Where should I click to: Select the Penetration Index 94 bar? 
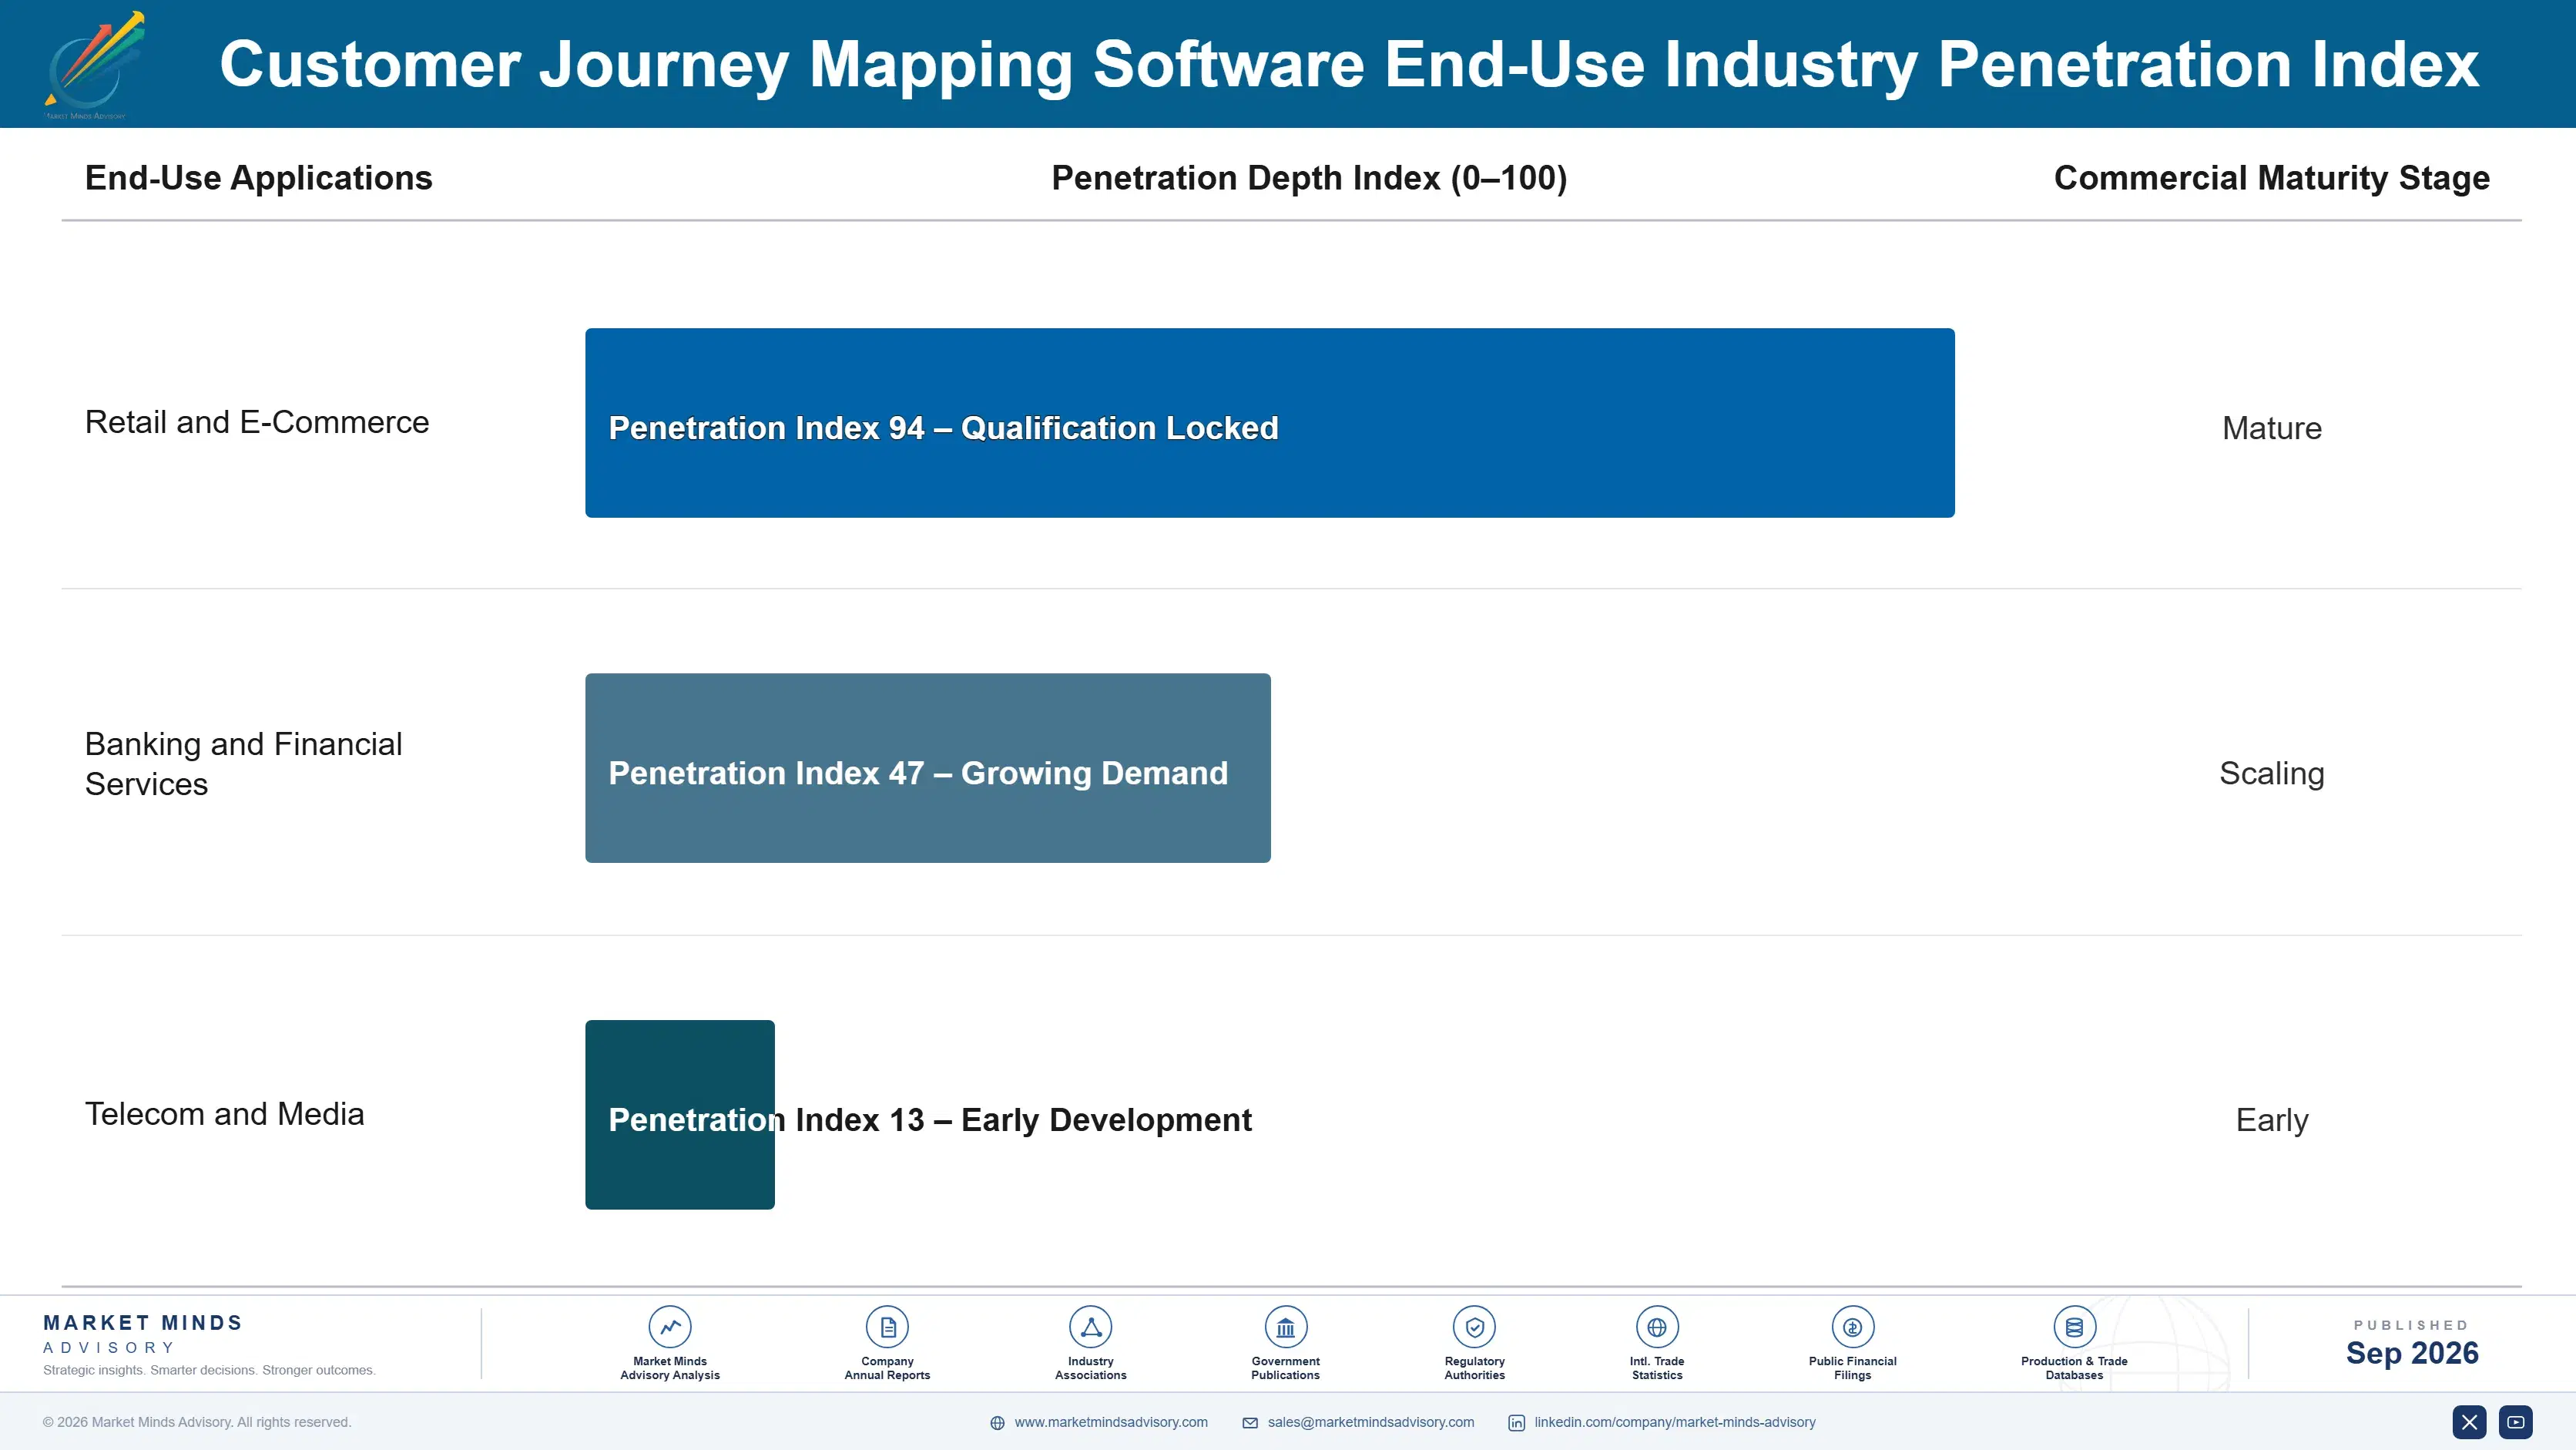[x=1269, y=422]
